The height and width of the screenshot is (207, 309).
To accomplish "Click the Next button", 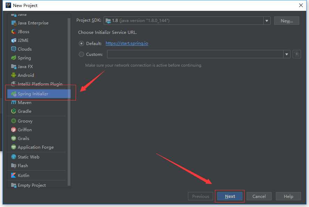I will click(x=230, y=196).
